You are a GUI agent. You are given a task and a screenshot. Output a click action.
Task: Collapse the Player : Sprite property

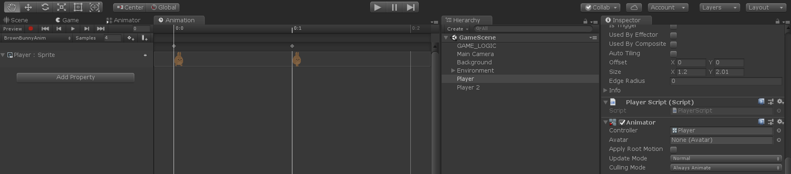pyautogui.click(x=3, y=55)
